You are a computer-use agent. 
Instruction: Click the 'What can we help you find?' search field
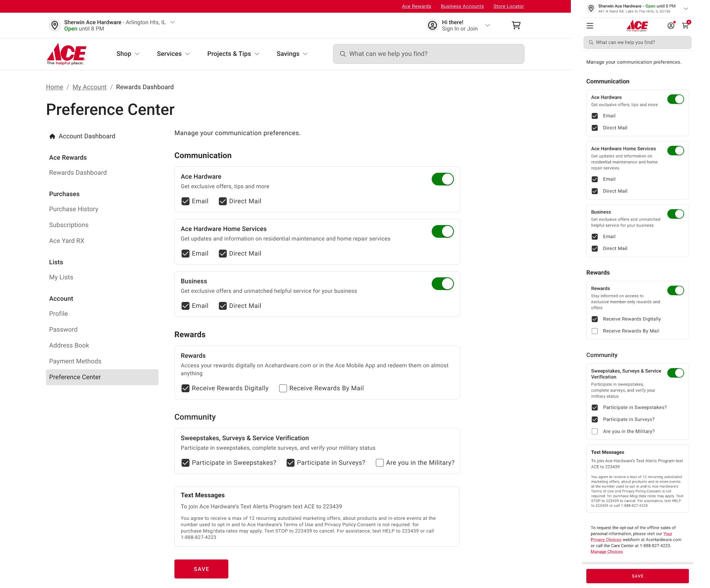click(x=428, y=53)
